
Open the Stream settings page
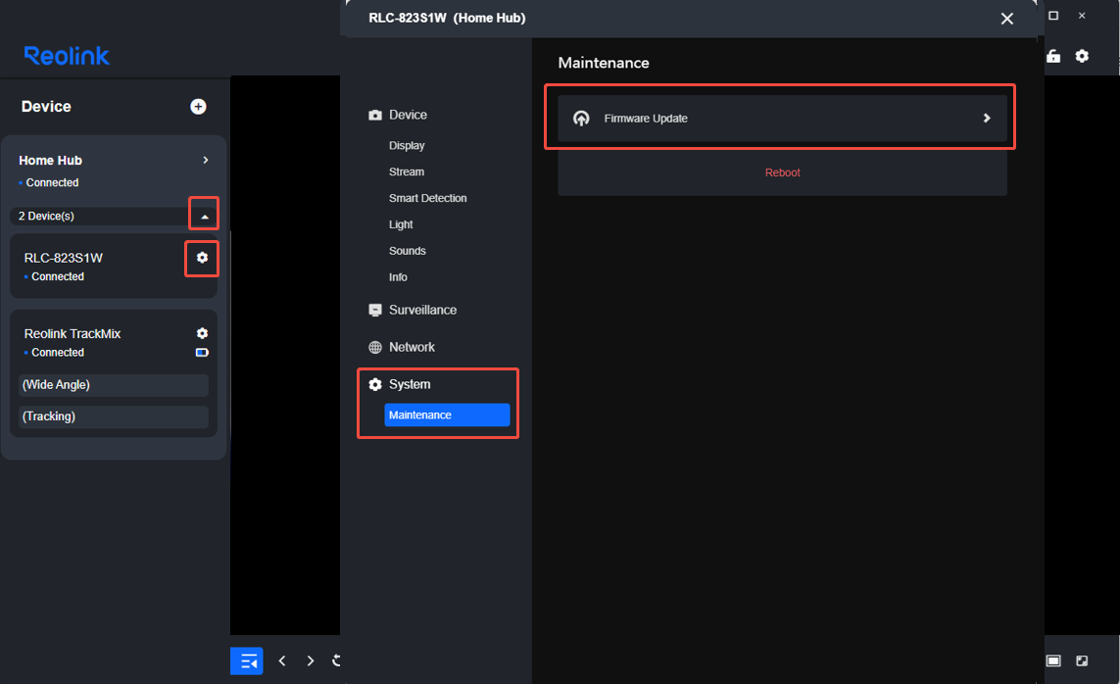(x=407, y=172)
